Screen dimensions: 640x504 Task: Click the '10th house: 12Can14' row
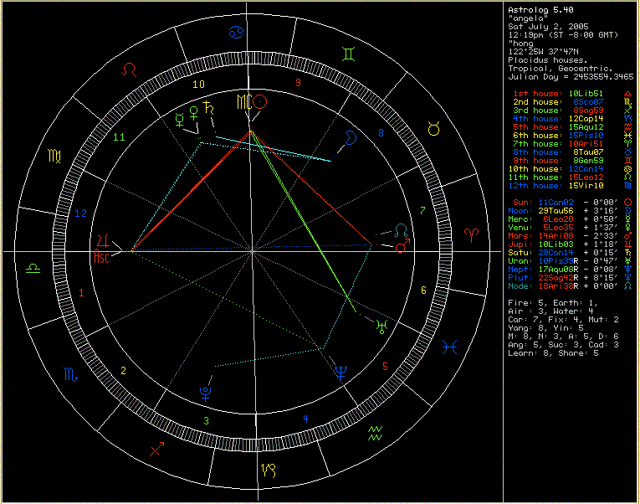tap(571, 169)
